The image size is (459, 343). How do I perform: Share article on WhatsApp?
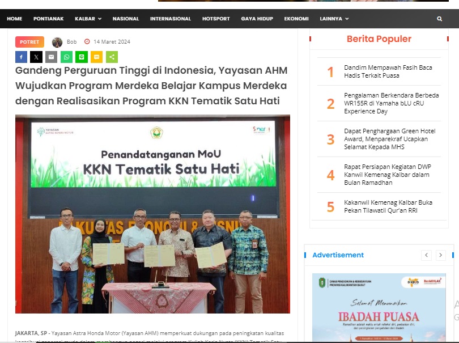click(66, 57)
